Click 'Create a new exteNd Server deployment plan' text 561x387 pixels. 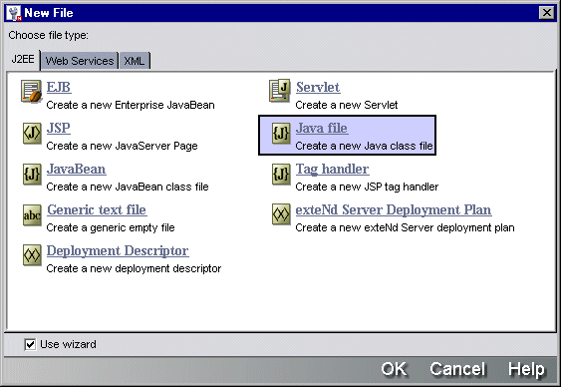(405, 227)
